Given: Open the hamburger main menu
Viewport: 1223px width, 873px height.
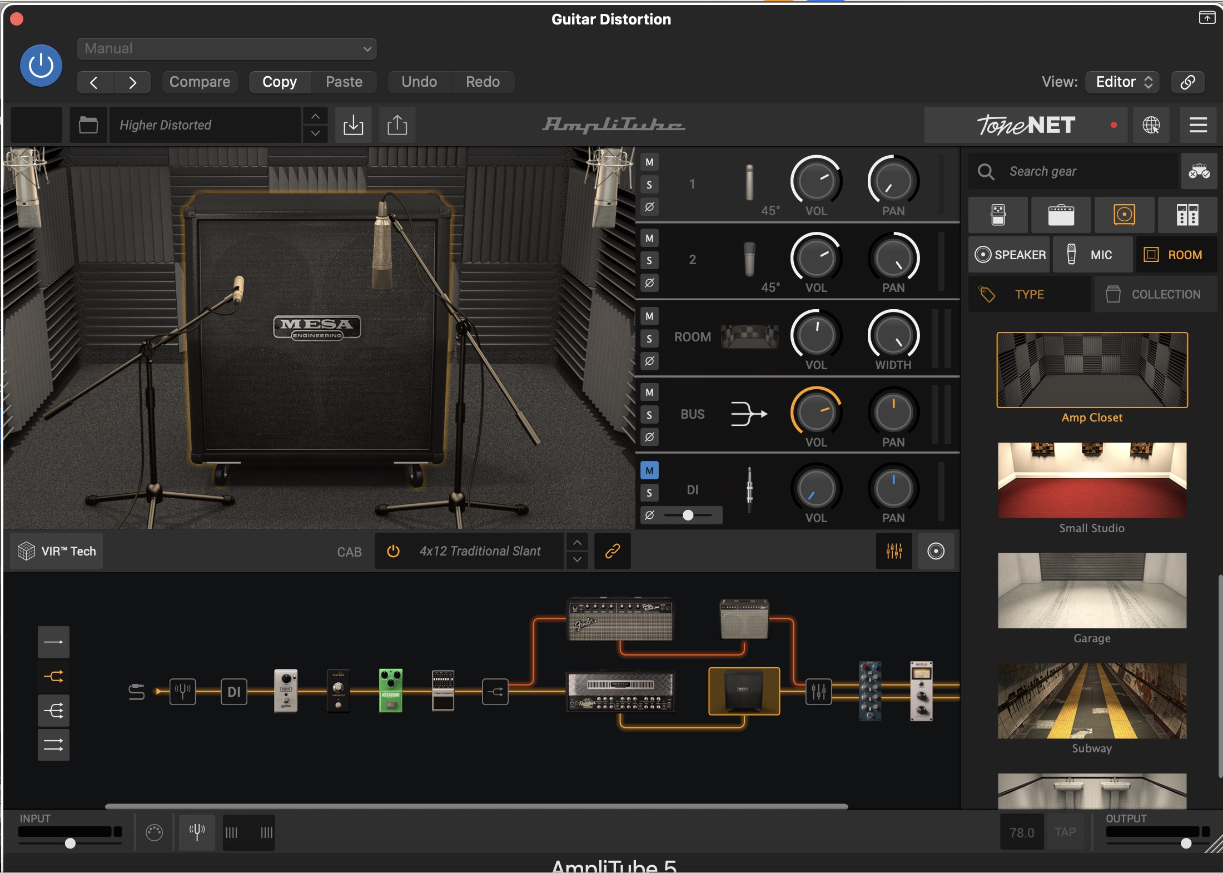Looking at the screenshot, I should click(x=1198, y=125).
